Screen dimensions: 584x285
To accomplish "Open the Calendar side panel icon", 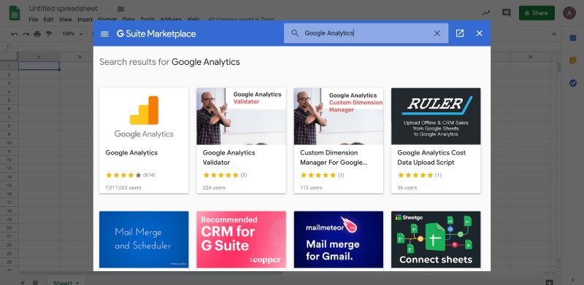I will click(573, 38).
